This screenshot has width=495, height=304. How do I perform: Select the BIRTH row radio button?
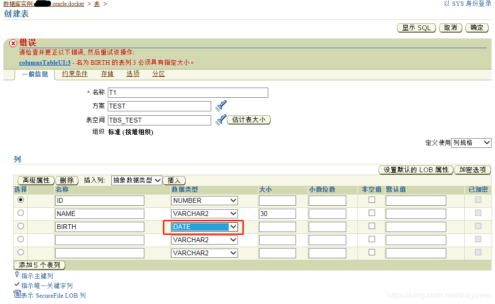[x=21, y=226]
